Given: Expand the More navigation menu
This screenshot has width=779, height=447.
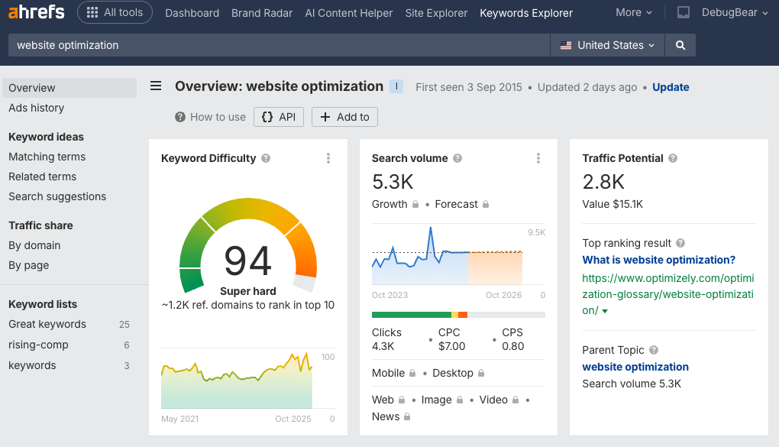Looking at the screenshot, I should (x=634, y=12).
